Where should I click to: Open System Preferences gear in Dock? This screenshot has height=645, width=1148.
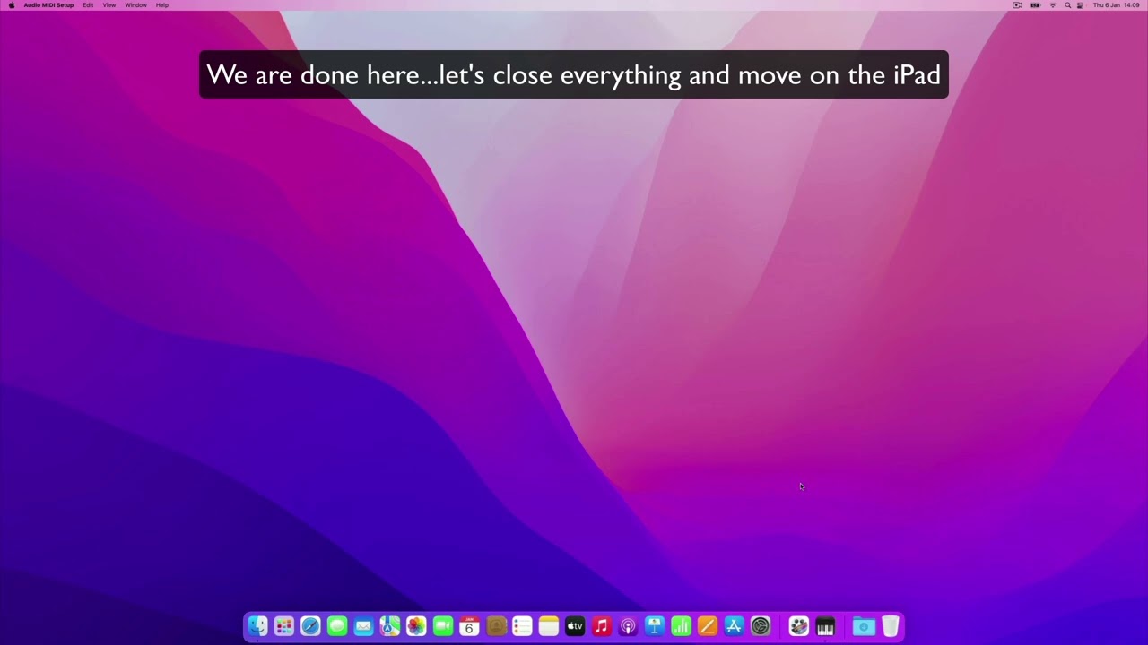[x=761, y=626]
